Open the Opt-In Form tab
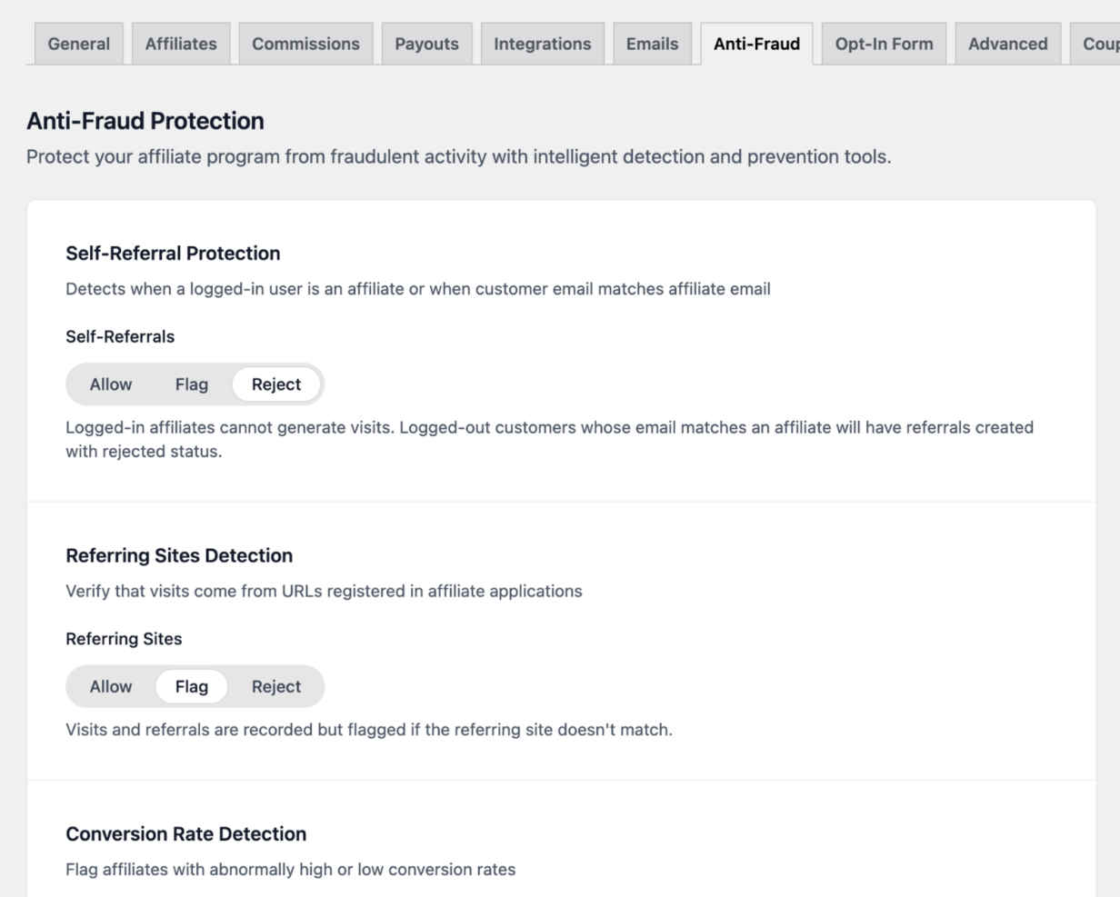This screenshot has width=1120, height=897. click(883, 43)
